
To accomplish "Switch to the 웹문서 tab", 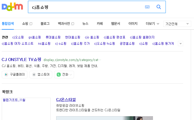I will [x=116, y=24].
